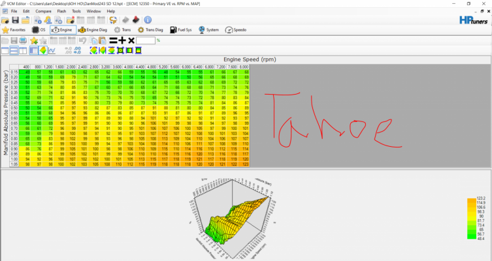Copy selected cells with the copy icon

[x=93, y=40]
